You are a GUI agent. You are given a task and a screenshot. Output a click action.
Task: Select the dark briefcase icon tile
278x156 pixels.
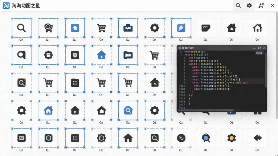tap(128, 28)
